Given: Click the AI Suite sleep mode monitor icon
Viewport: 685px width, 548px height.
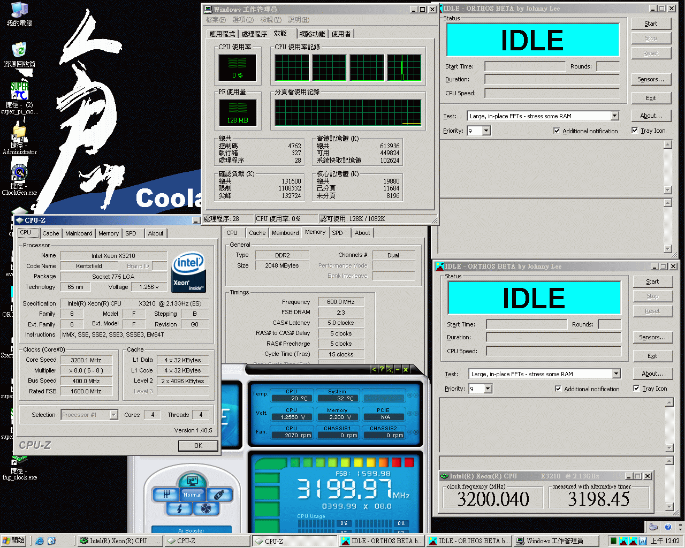Looking at the screenshot, I should [192, 481].
